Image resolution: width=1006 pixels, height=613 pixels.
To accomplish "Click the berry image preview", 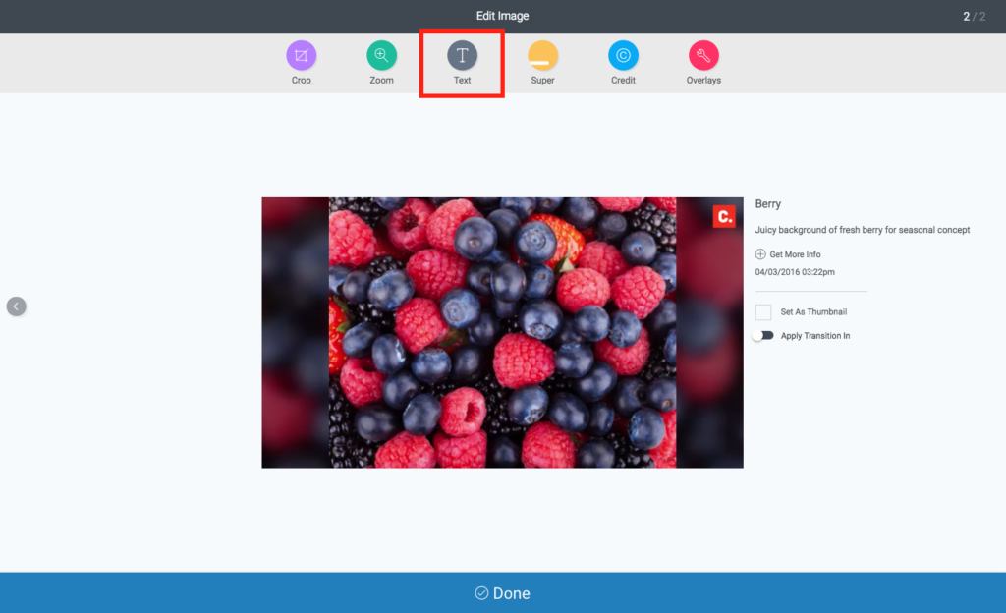I will pos(502,333).
